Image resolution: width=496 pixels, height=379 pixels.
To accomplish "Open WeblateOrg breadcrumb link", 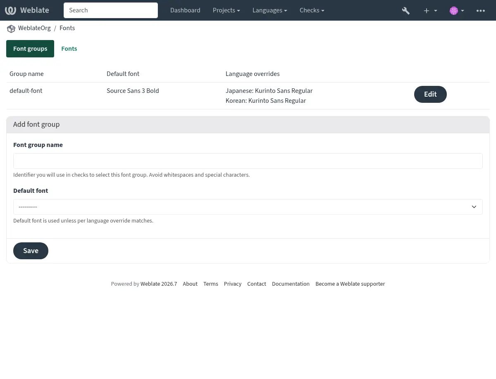I will (34, 28).
